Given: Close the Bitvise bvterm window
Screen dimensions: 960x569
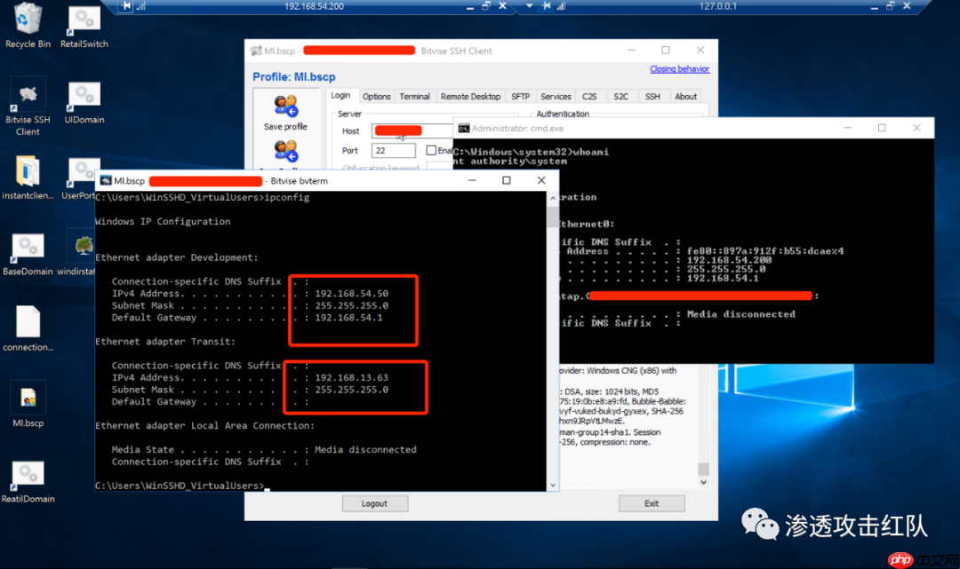Looking at the screenshot, I should tap(541, 180).
